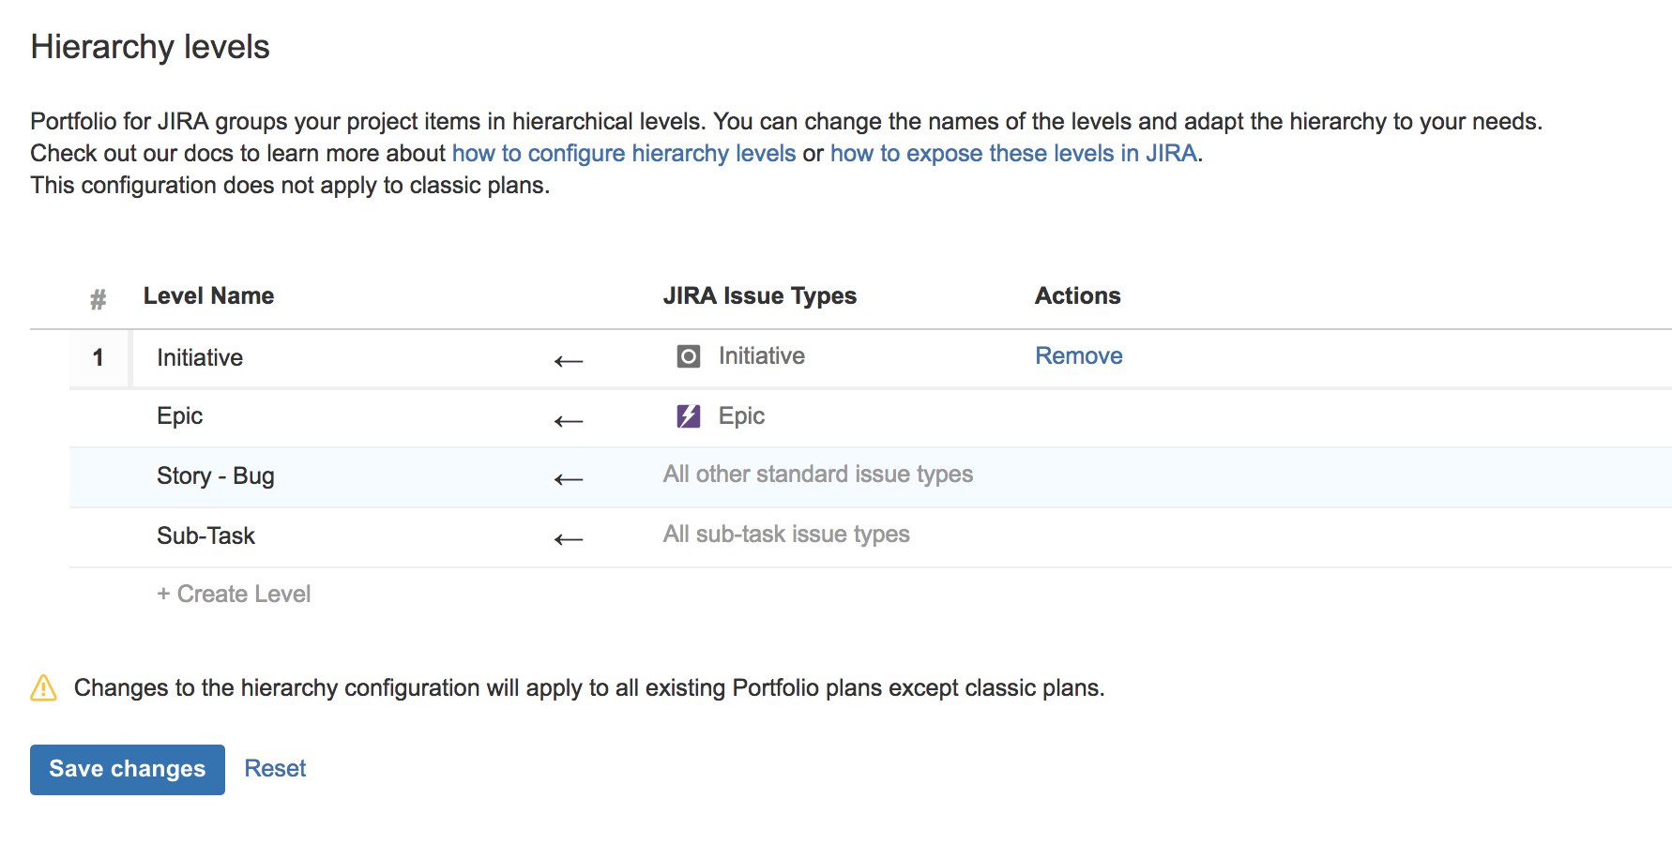Click the Level Name column header
The height and width of the screenshot is (859, 1672).
(x=208, y=295)
